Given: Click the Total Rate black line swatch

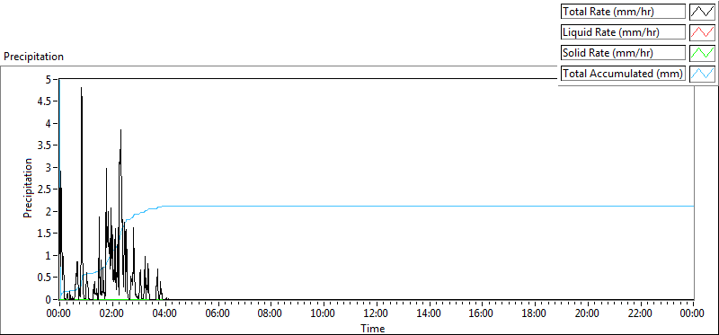Looking at the screenshot, I should pyautogui.click(x=702, y=12).
